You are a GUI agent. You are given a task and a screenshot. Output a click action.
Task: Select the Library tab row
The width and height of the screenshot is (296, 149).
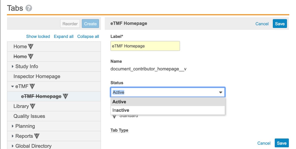coord(54,106)
